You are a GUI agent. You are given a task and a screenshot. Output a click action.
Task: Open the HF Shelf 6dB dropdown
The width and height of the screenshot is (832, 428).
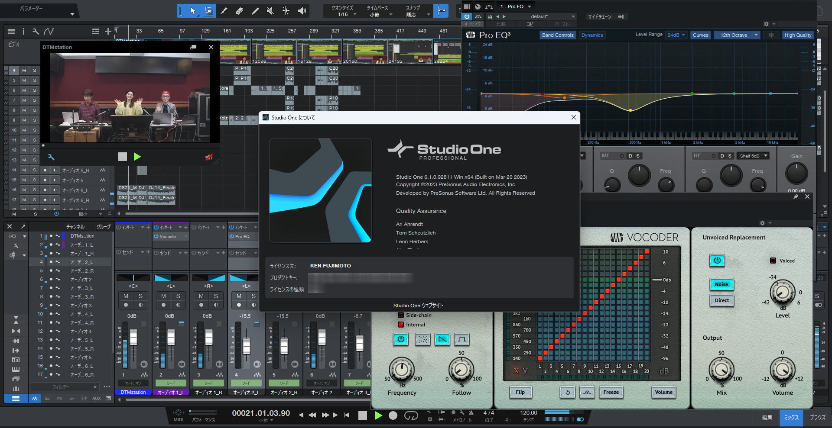pos(753,156)
